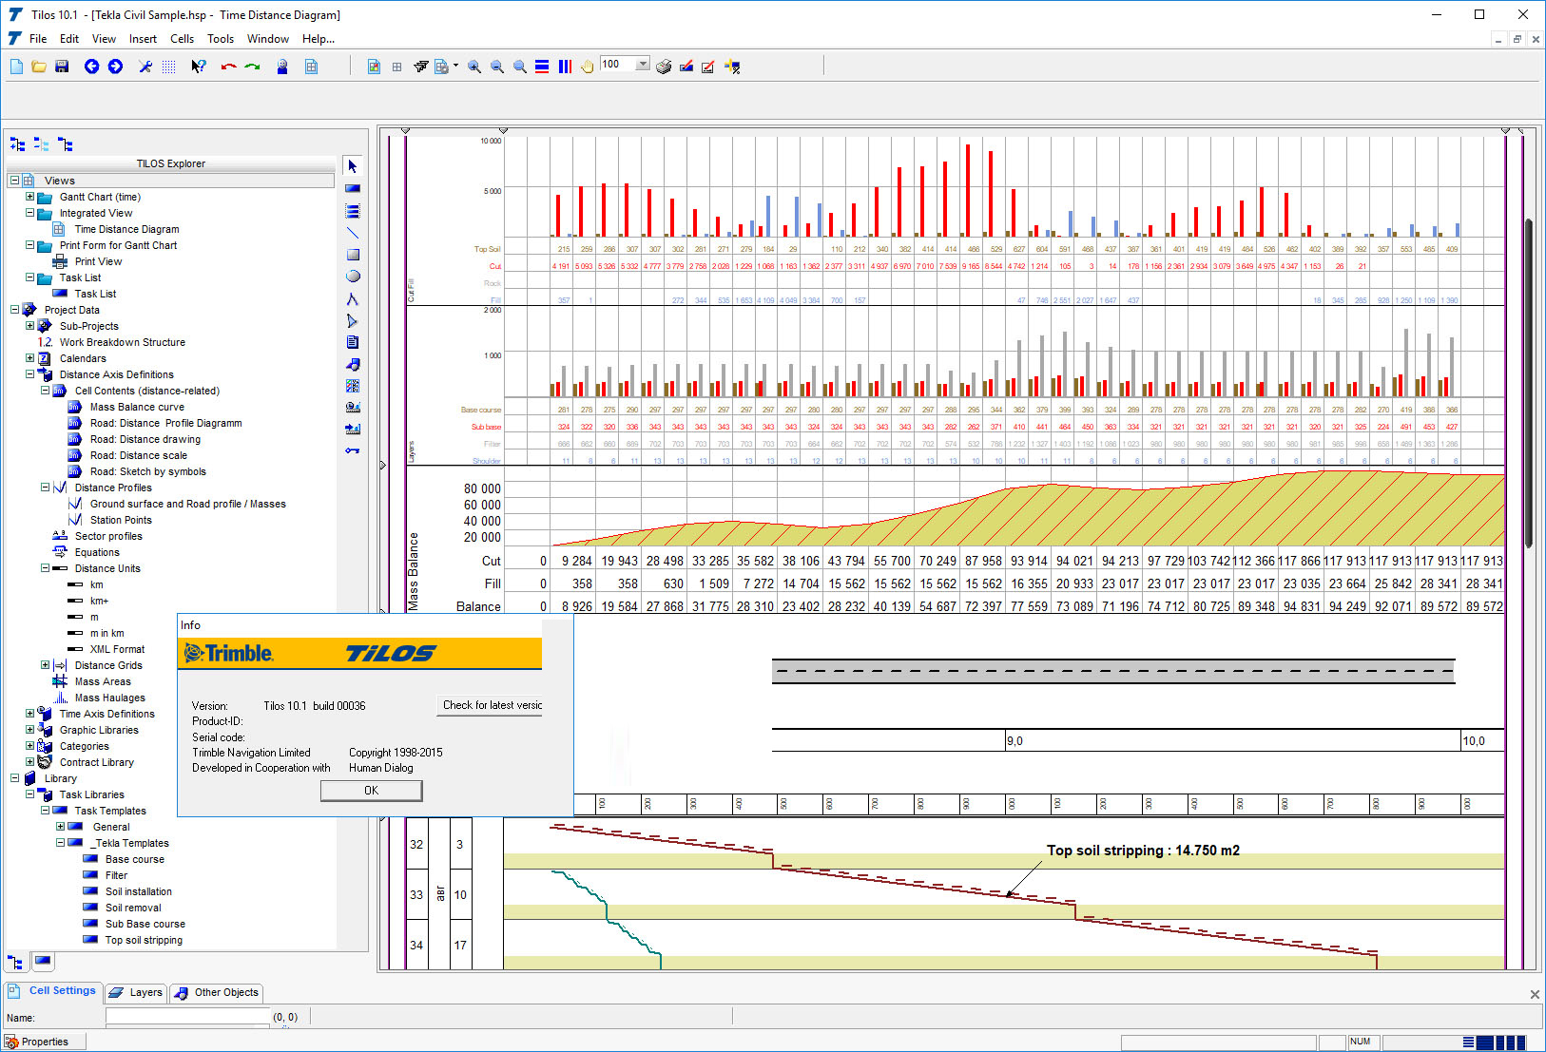Image resolution: width=1546 pixels, height=1052 pixels.
Task: Click Check for latest version button
Action: (x=490, y=705)
